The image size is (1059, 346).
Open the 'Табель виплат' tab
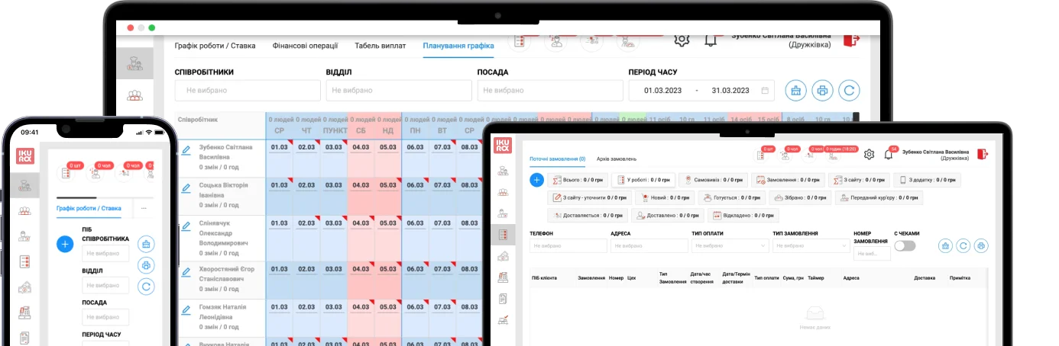coord(380,46)
